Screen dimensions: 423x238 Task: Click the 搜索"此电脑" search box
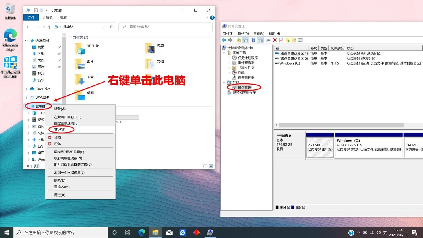tap(166, 27)
